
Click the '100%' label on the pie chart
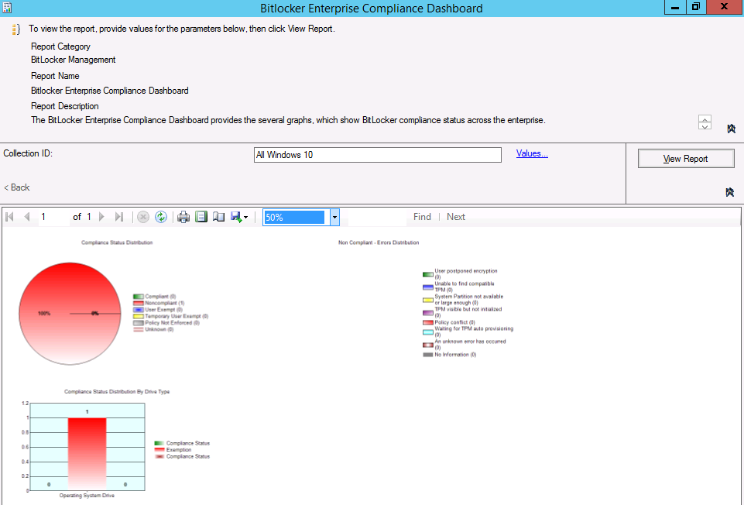[44, 314]
